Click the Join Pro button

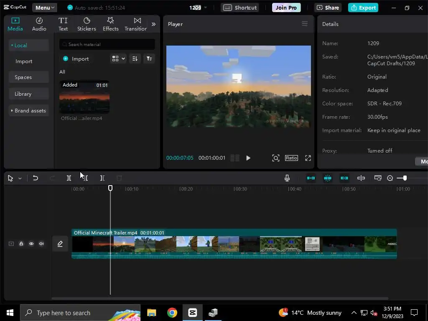coord(286,8)
